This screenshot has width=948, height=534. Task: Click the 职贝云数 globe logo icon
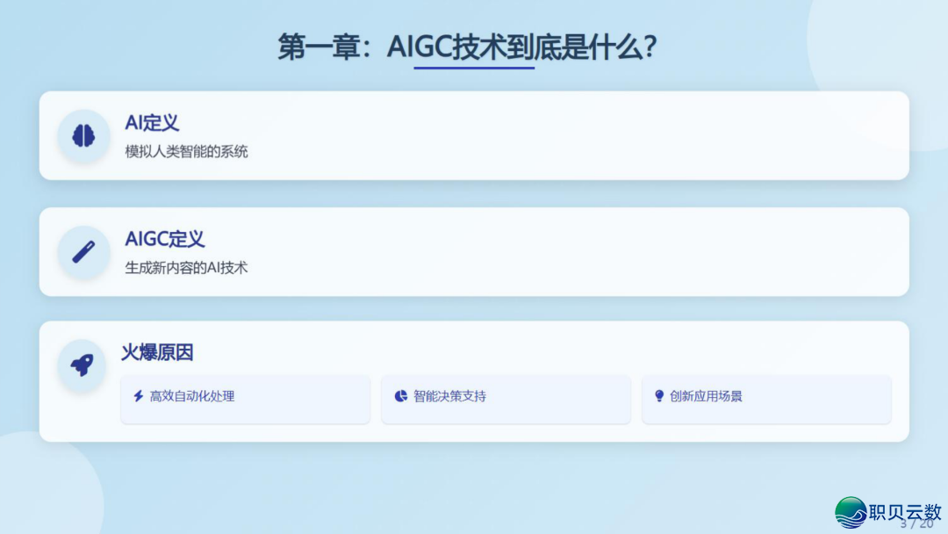click(x=851, y=513)
